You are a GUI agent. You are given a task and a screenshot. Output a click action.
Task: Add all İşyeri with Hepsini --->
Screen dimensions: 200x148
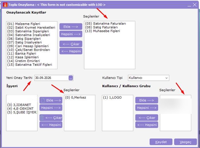[x=51, y=108]
